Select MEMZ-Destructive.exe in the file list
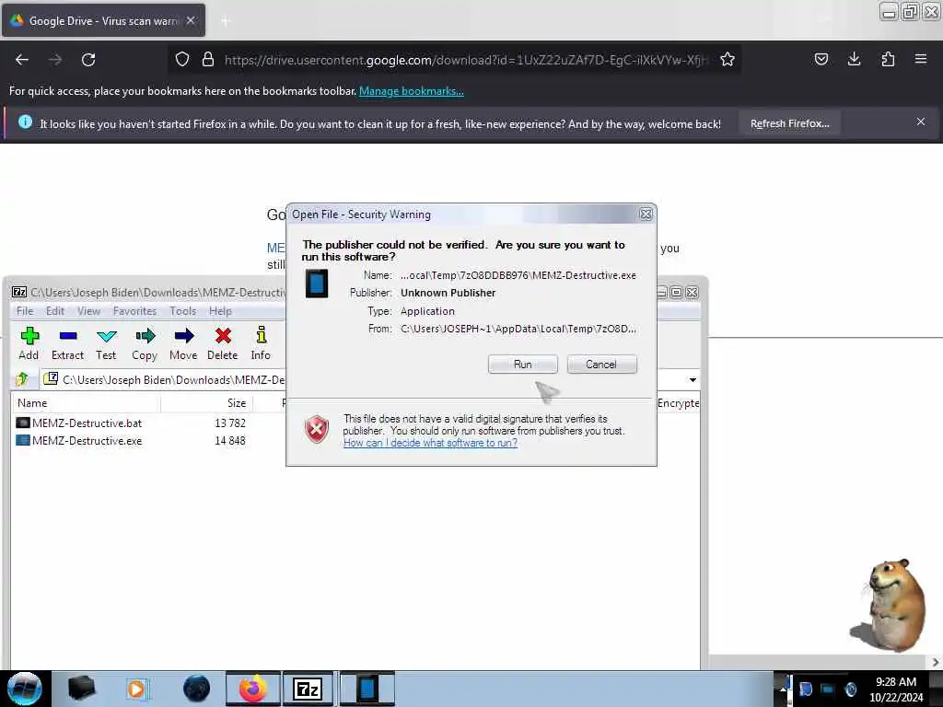Screen dimensions: 943x707 point(87,441)
